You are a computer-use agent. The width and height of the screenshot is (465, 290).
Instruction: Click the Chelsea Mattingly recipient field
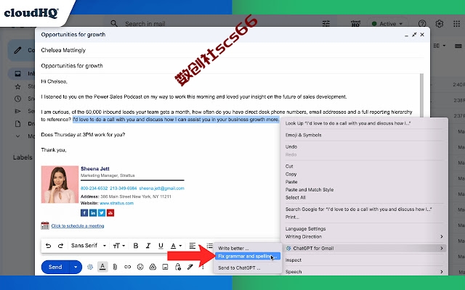(x=232, y=50)
